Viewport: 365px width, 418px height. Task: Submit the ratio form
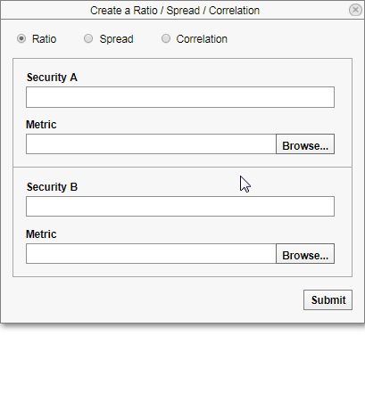pos(328,300)
